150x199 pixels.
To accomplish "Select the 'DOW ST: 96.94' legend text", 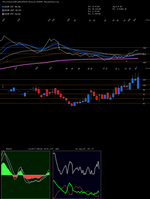I will pos(12,7).
